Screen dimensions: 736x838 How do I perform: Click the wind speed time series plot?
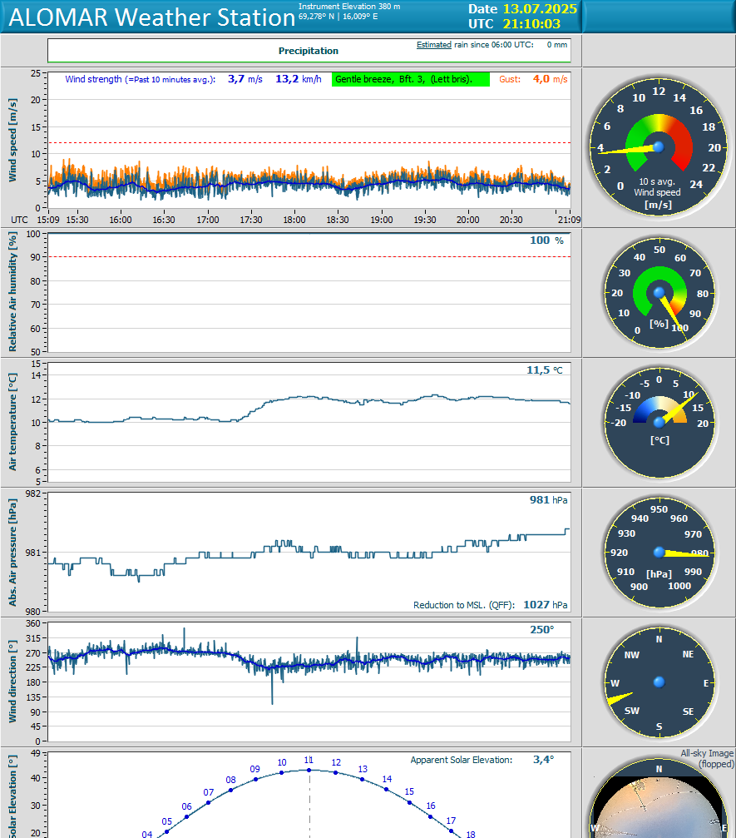(309, 140)
